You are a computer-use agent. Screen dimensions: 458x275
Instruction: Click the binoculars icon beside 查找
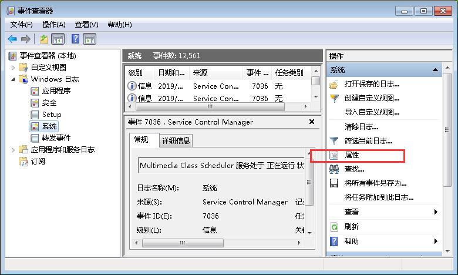pyautogui.click(x=334, y=169)
